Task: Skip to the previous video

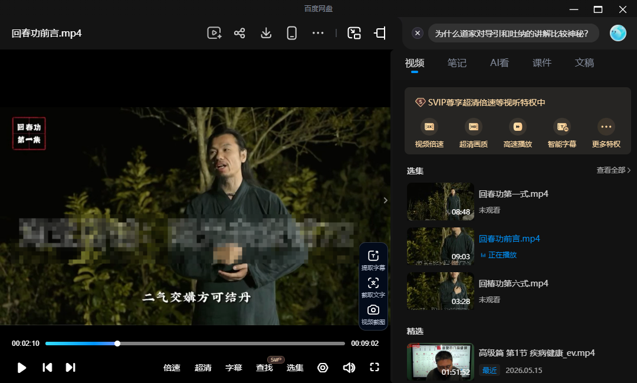Action: point(47,368)
